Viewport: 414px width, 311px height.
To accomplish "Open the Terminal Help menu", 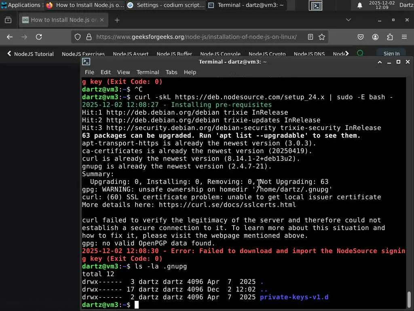I will pyautogui.click(x=190, y=72).
